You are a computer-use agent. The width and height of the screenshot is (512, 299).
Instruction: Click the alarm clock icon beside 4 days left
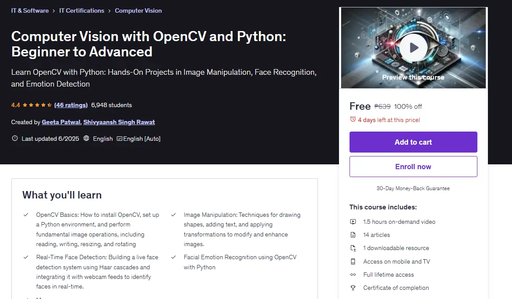point(353,119)
